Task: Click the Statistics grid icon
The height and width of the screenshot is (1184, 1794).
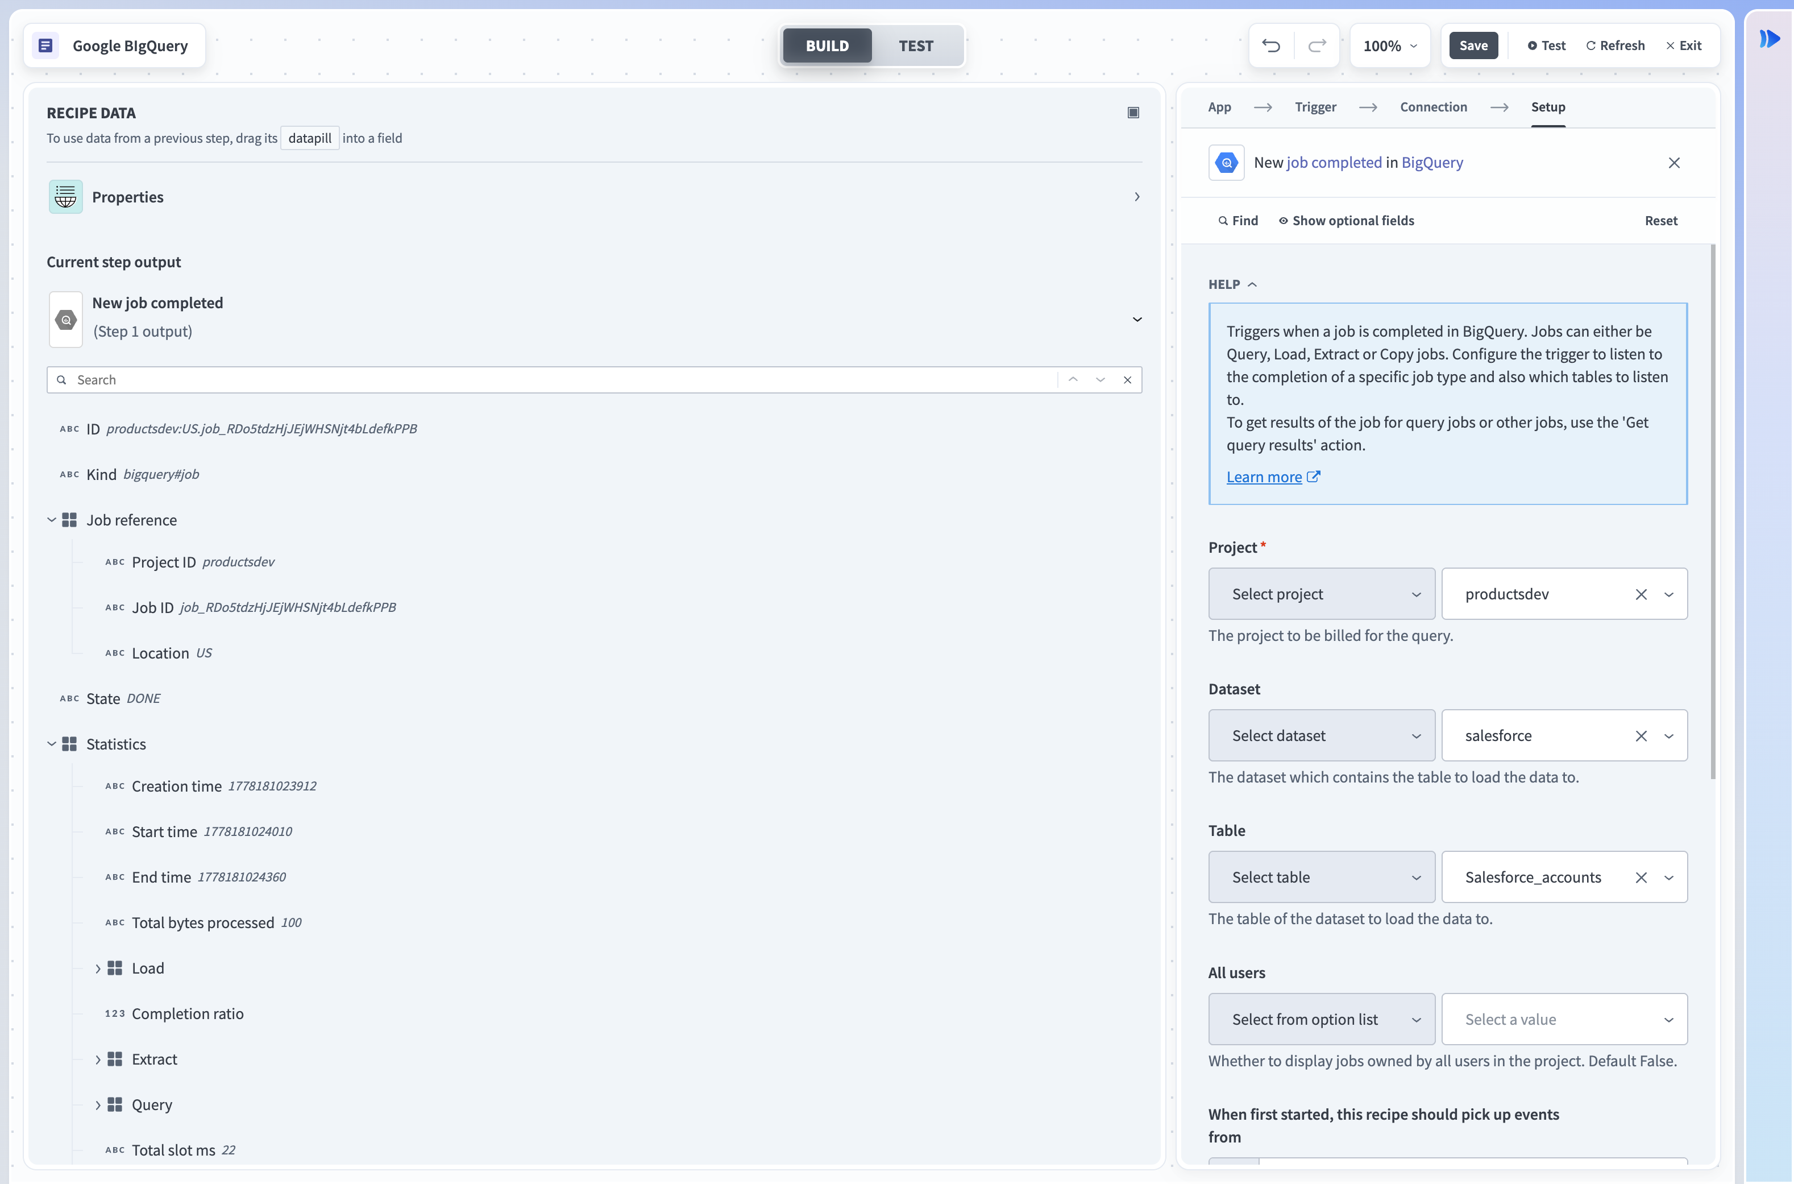Action: tap(69, 744)
